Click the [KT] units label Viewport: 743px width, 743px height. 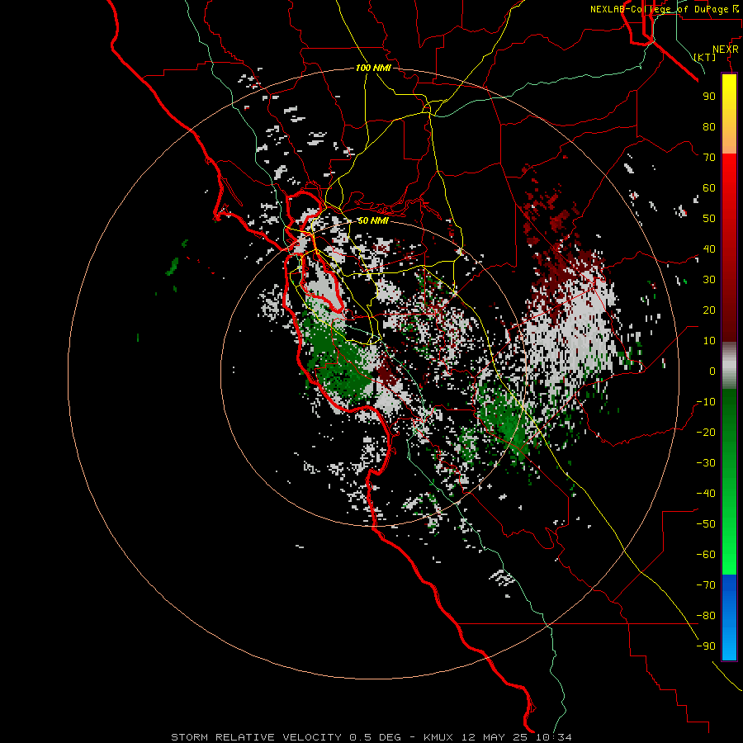pos(705,57)
